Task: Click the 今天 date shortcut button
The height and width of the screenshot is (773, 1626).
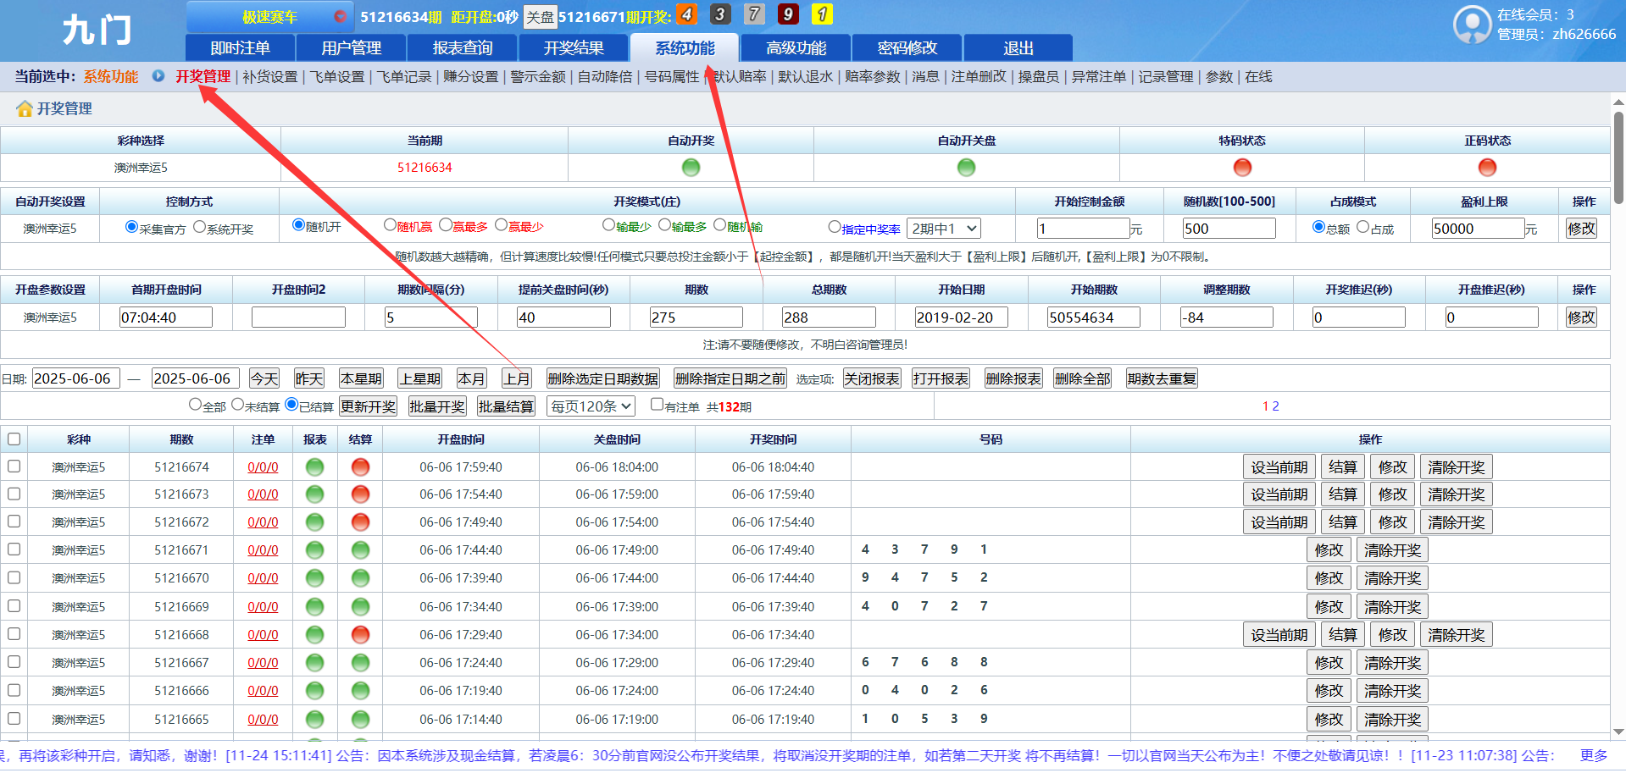Action: tap(264, 378)
